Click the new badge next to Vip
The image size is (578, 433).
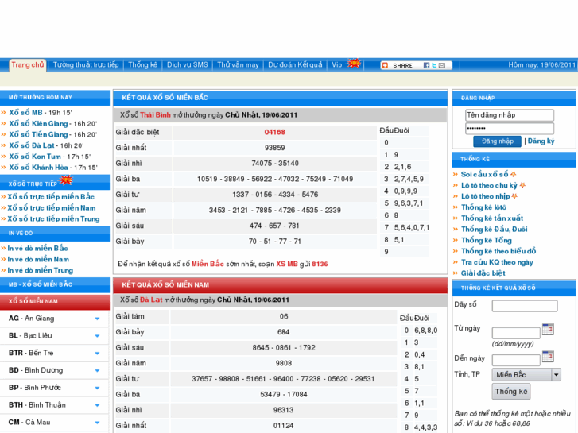click(x=353, y=64)
